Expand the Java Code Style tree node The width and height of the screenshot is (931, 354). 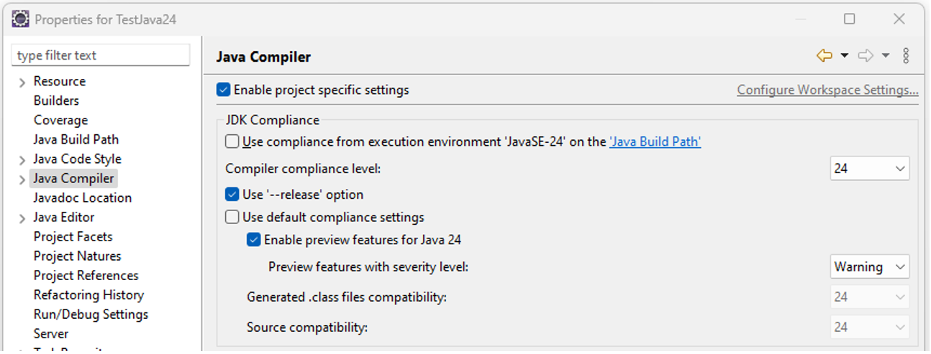point(23,160)
